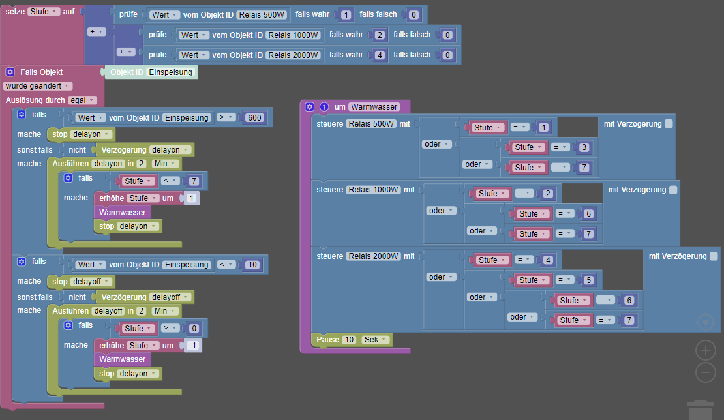Tick mit Verzögerung checkbox for Relais 2000W

coord(714,256)
